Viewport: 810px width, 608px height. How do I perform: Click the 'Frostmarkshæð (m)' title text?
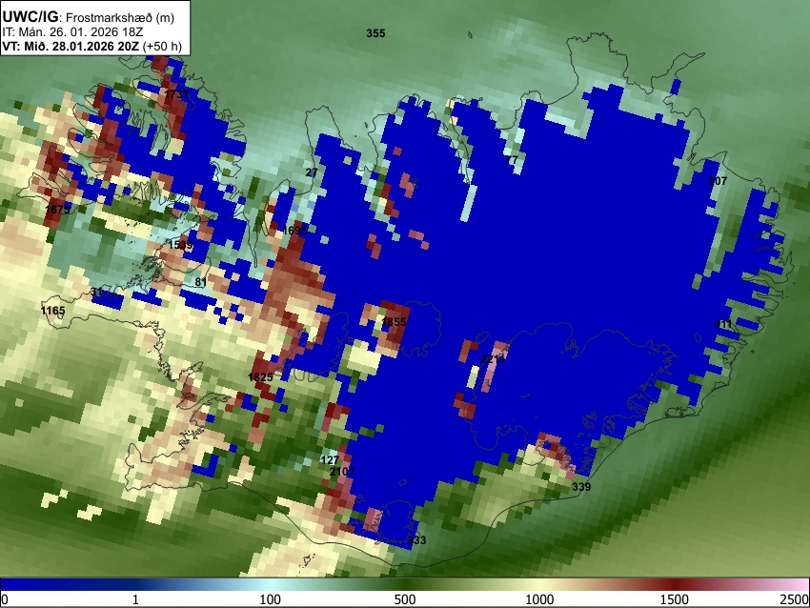tap(120, 17)
